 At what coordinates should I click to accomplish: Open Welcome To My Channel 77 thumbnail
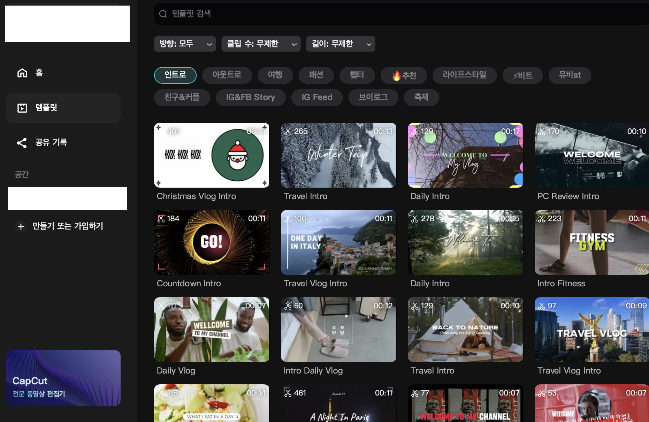[x=465, y=403]
